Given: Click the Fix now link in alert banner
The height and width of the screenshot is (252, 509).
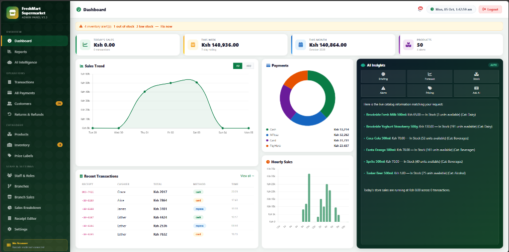Looking at the screenshot, I should click(x=166, y=27).
